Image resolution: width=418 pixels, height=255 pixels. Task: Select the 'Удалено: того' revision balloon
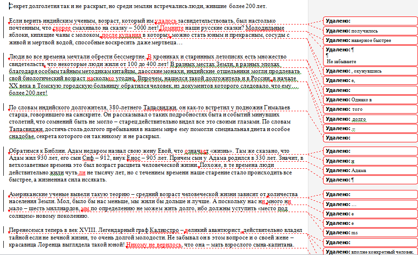pyautogui.click(x=370, y=109)
